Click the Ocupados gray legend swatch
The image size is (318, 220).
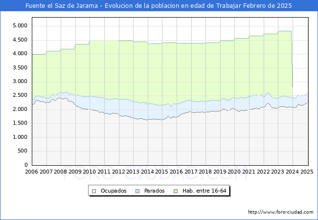(93, 191)
